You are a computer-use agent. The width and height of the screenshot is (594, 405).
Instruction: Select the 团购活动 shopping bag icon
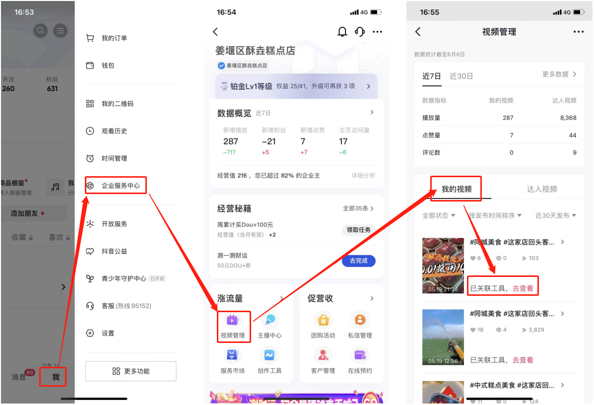pos(323,321)
